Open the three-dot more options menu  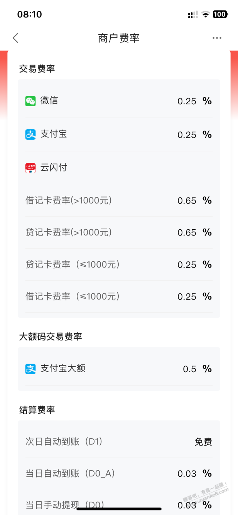(x=217, y=38)
